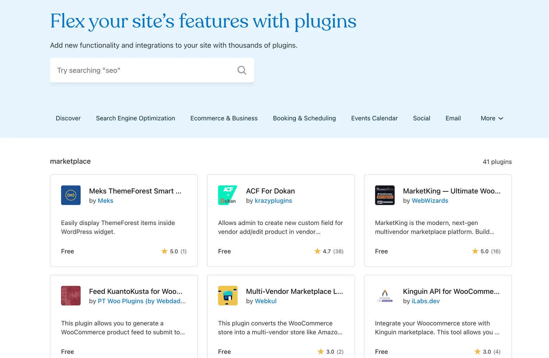This screenshot has width=549, height=358.
Task: Click the ACF For Dokan plugin icon
Action: (228, 195)
